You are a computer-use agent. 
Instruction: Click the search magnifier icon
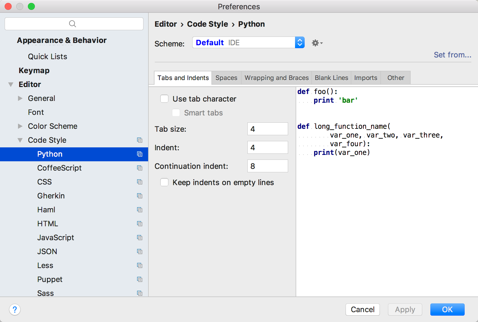[73, 24]
